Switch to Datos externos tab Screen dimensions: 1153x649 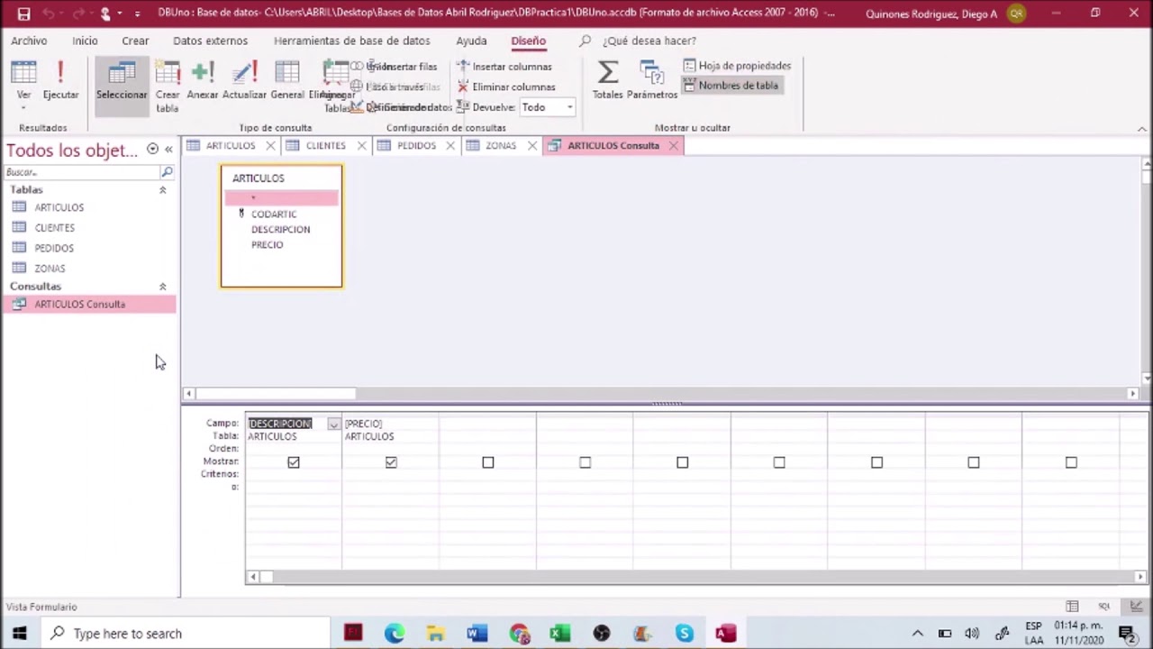click(210, 41)
